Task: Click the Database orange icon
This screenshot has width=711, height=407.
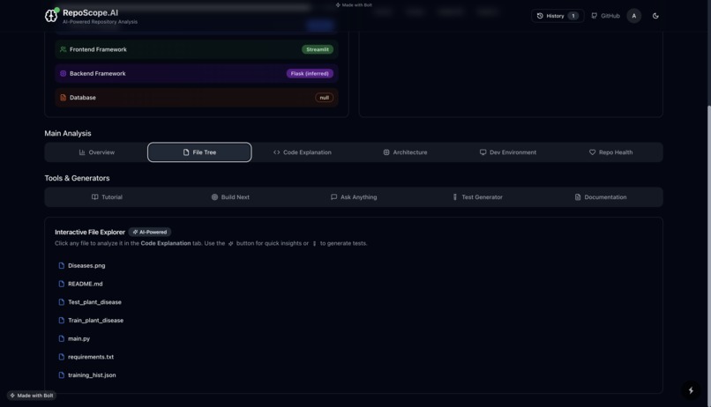Action: click(63, 97)
